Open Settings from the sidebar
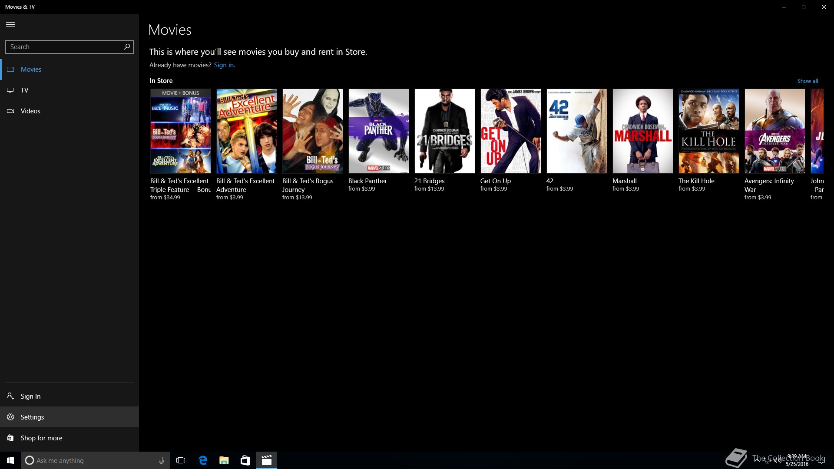 (x=69, y=417)
